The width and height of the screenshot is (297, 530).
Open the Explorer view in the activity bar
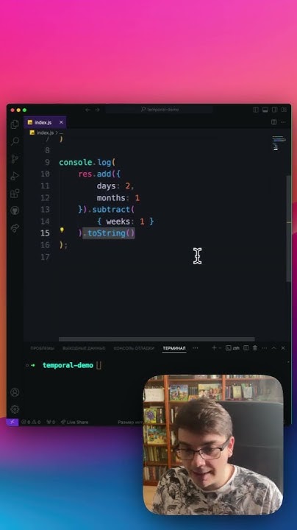[15, 124]
